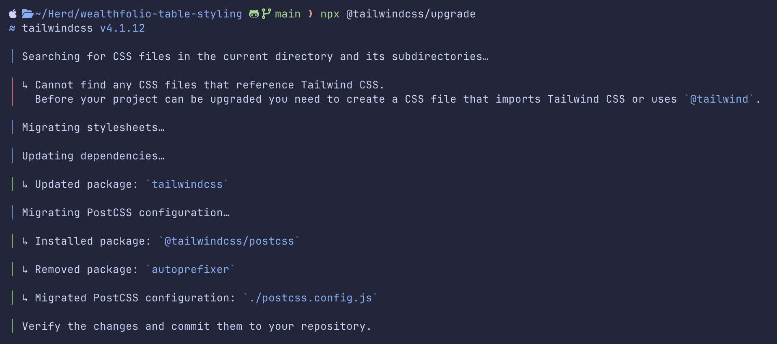Click the arrow before 'Migrated PostCSS configuration'

25,298
